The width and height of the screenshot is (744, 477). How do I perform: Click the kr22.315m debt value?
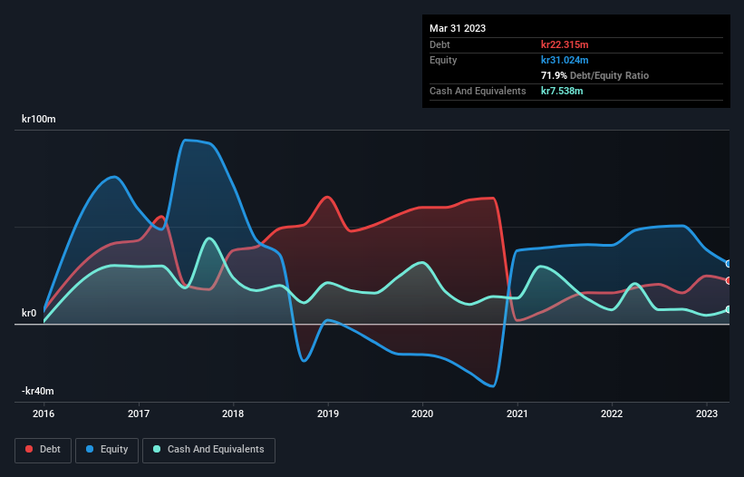point(565,44)
